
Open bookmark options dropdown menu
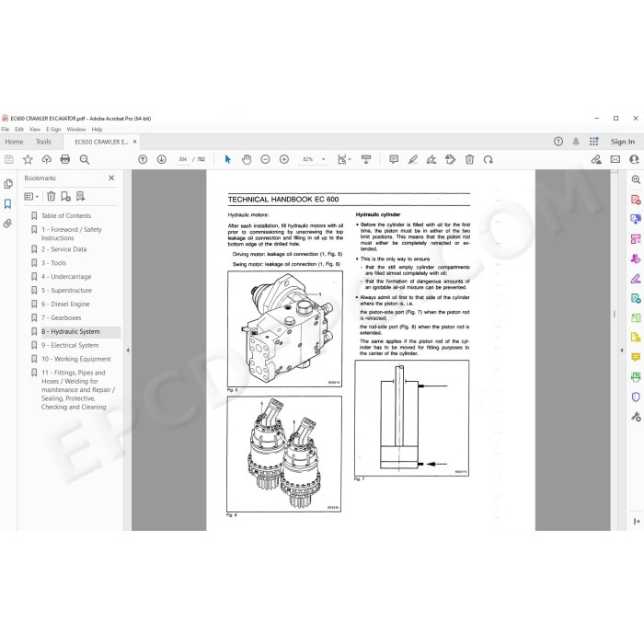pos(31,197)
